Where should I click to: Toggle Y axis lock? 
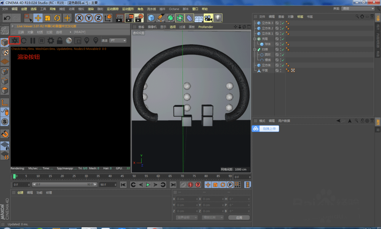[88, 18]
